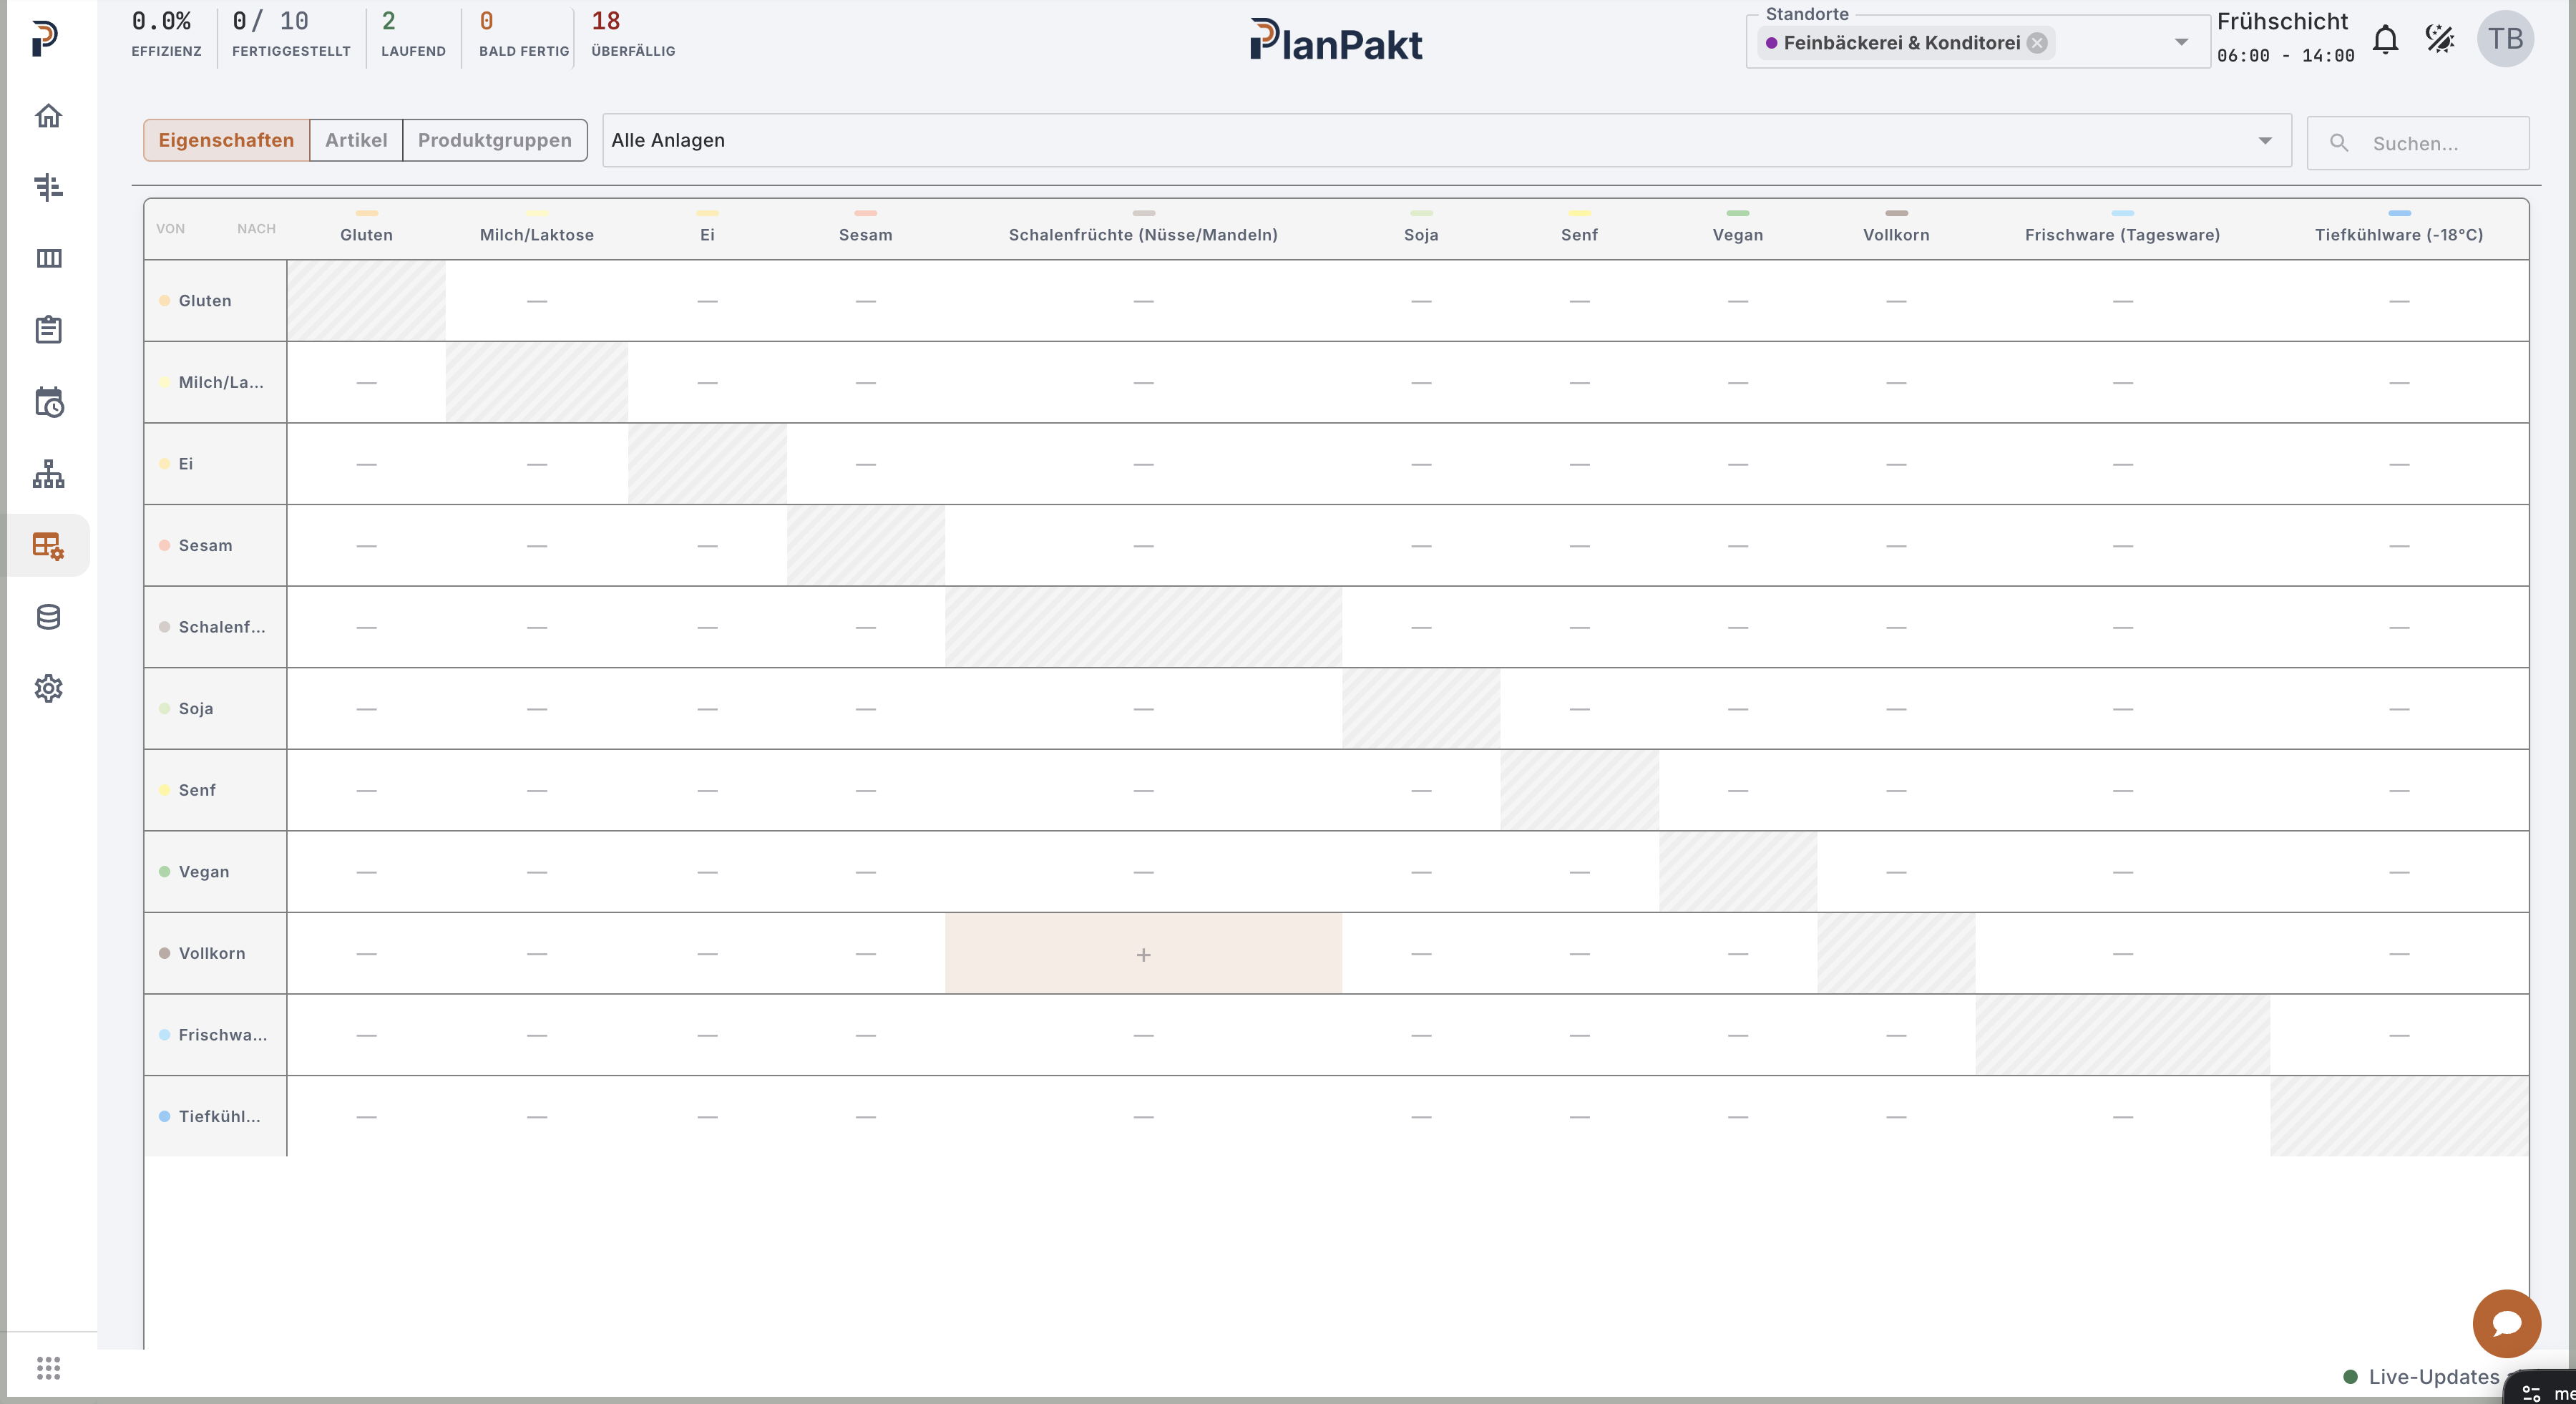The height and width of the screenshot is (1404, 2576).
Task: Select the Ei row header
Action: [215, 464]
